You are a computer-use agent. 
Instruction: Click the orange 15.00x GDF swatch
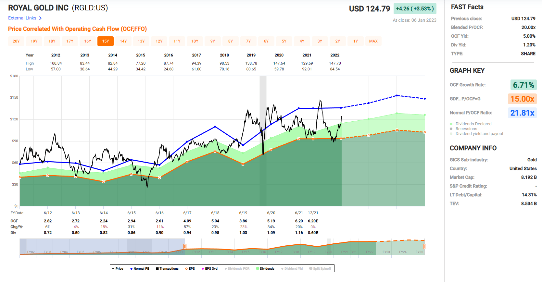click(522, 99)
